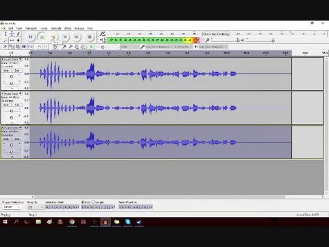The width and height of the screenshot is (329, 247).
Task: Click the Undo arrow icon
Action: [39, 47]
